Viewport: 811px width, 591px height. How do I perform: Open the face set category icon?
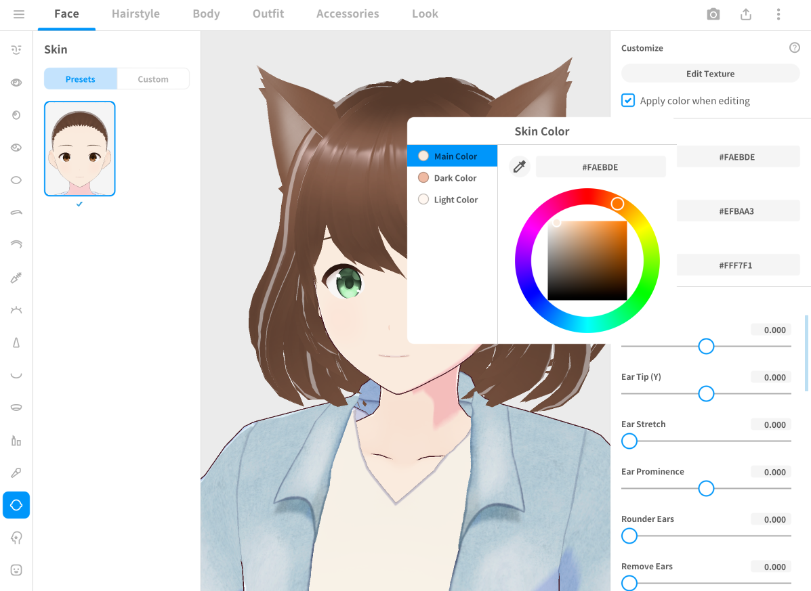tap(16, 49)
